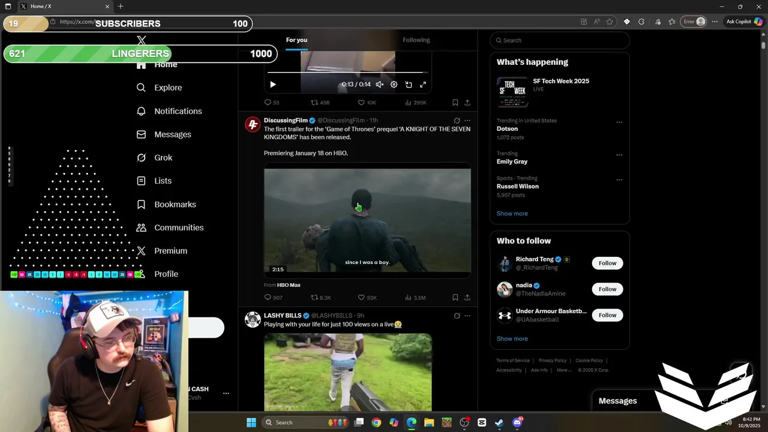Repost the post with 458 reposts

[320, 103]
